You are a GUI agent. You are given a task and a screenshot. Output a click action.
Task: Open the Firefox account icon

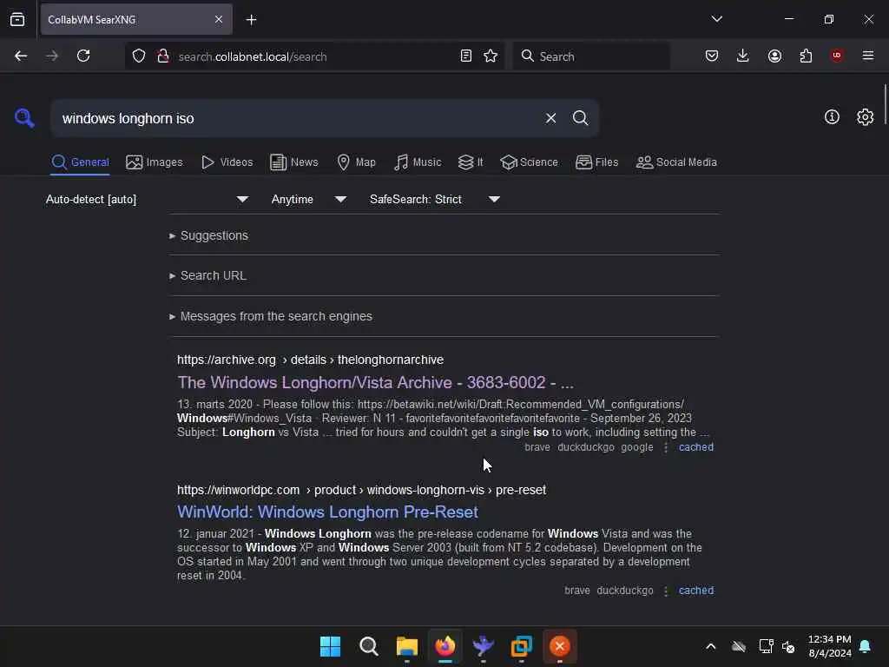pyautogui.click(x=774, y=56)
